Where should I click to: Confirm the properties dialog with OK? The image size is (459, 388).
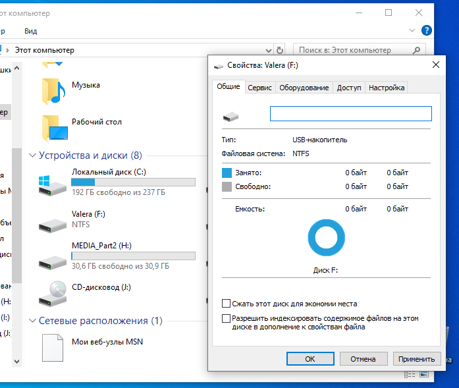(x=310, y=359)
